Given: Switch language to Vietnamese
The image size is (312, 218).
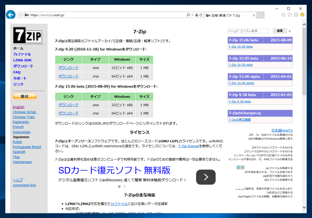Looking at the screenshot, I should point(22,162).
